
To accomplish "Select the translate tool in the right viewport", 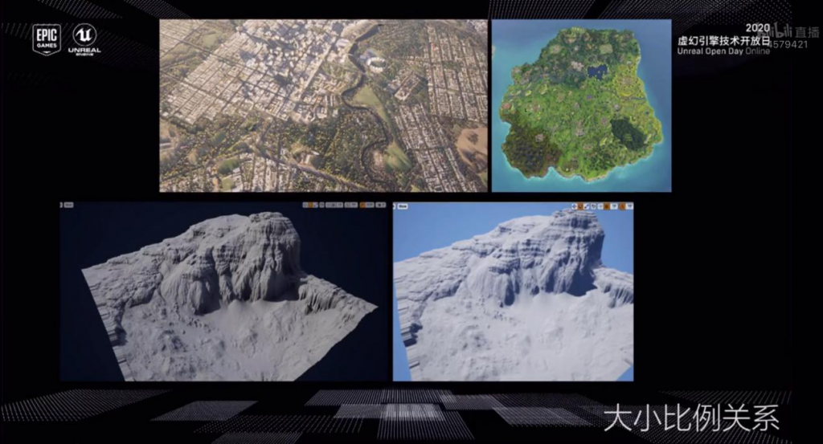I will (x=574, y=206).
